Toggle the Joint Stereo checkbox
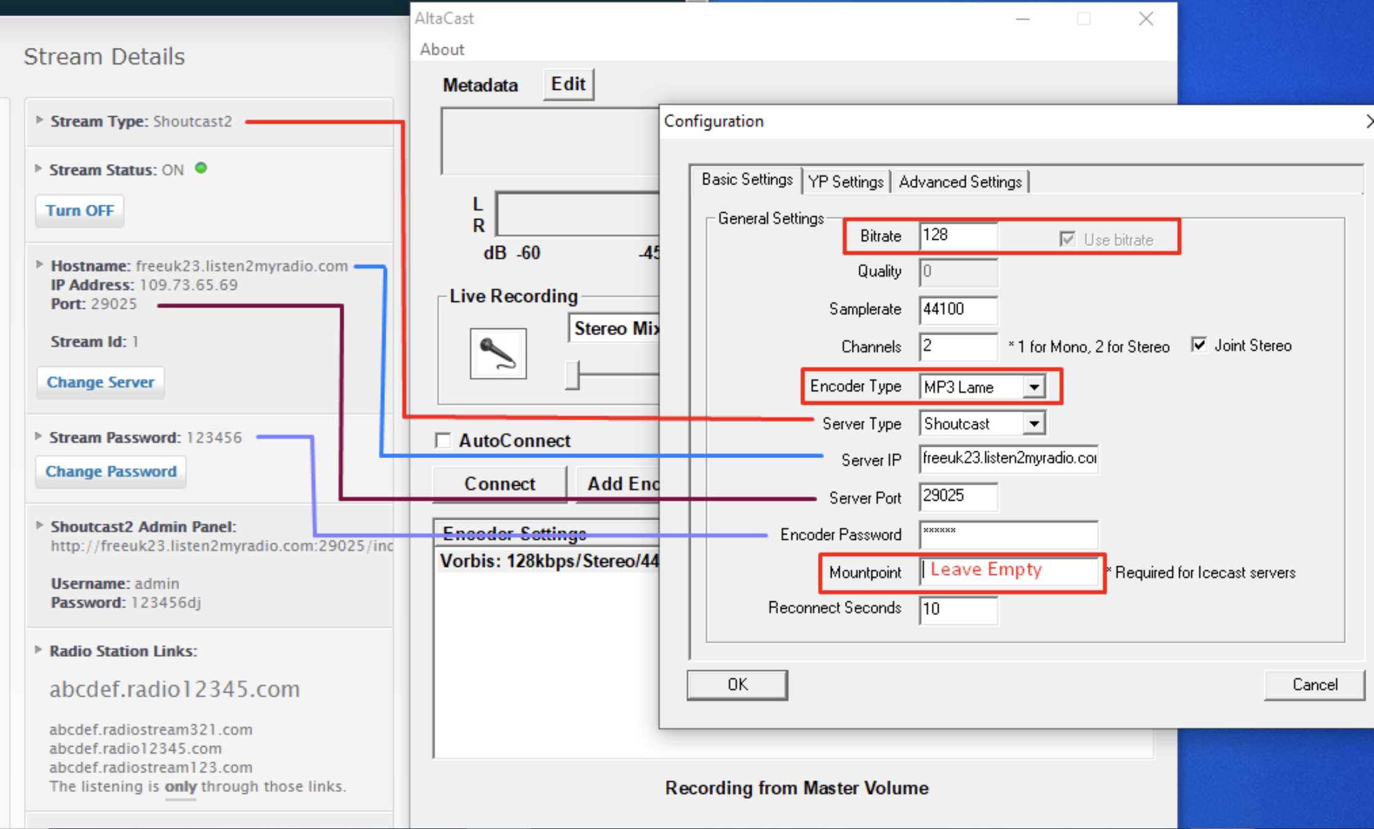Screen dimensions: 1374x829 (x=1199, y=345)
